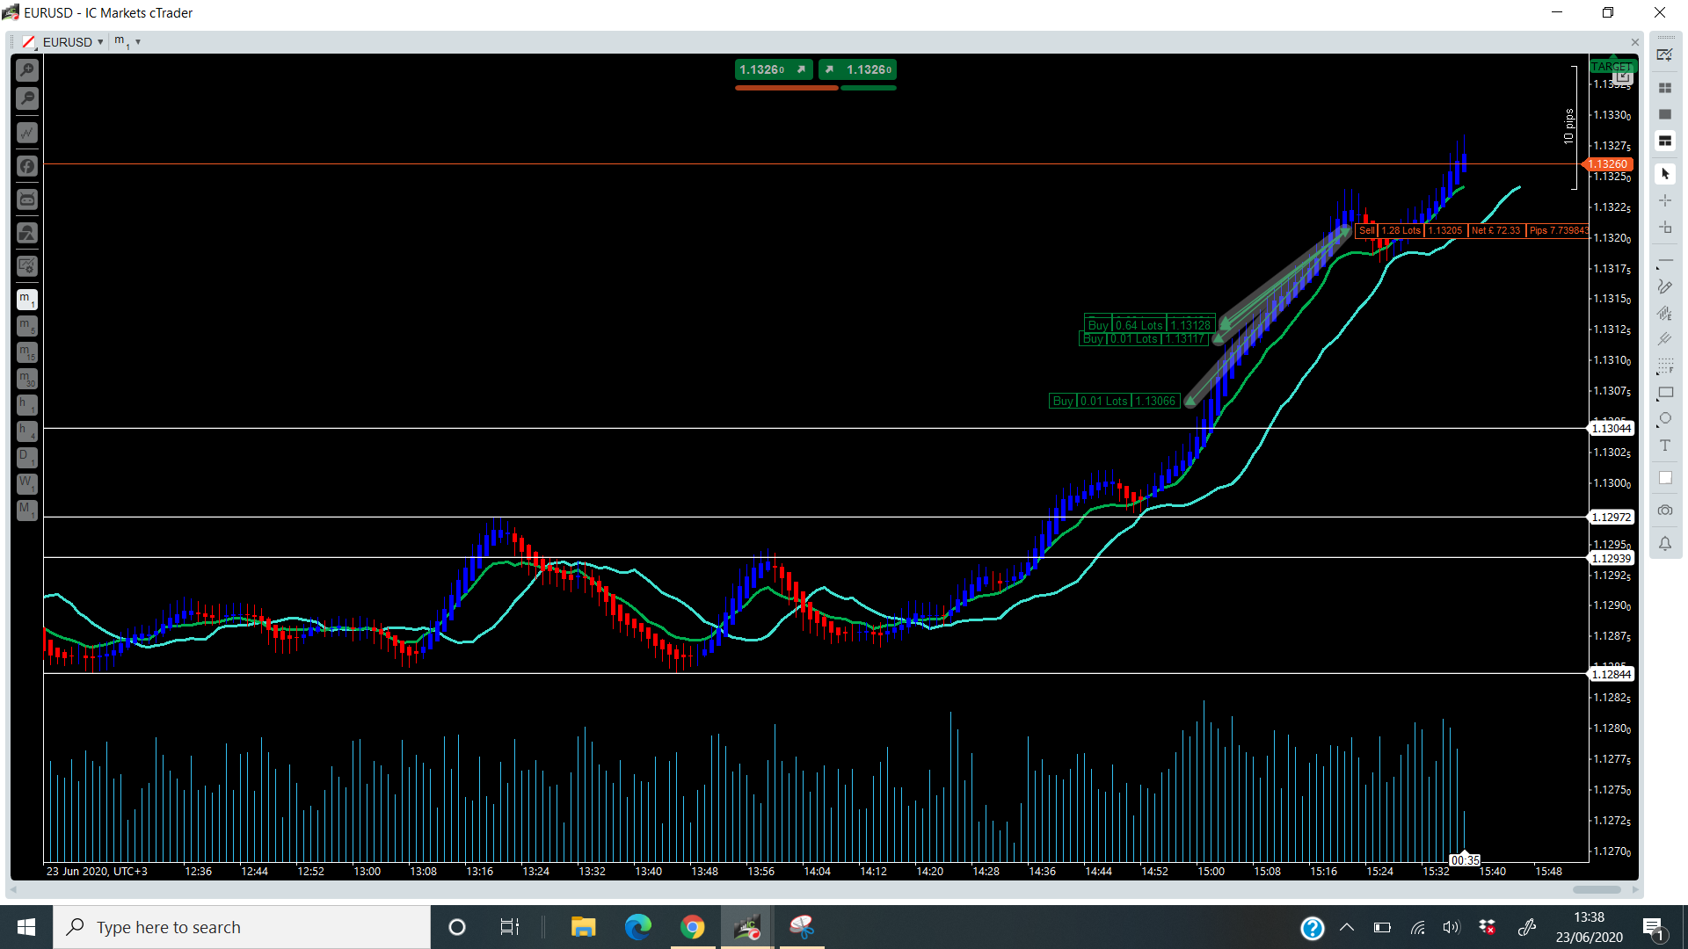
Task: Click the zoom in magnifier icon
Action: tap(27, 70)
